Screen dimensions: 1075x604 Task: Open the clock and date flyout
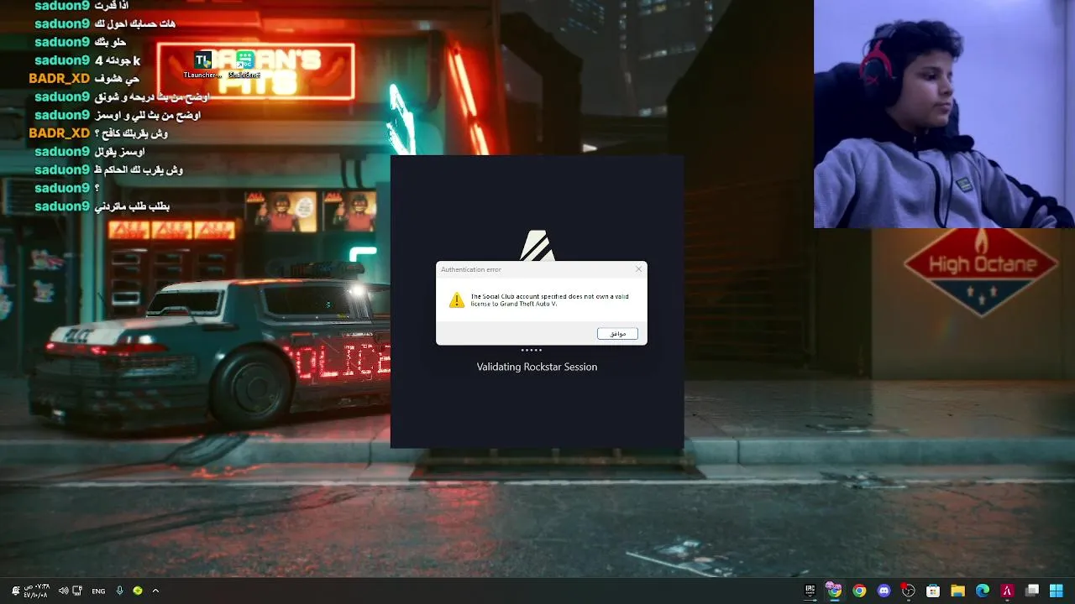[37, 591]
